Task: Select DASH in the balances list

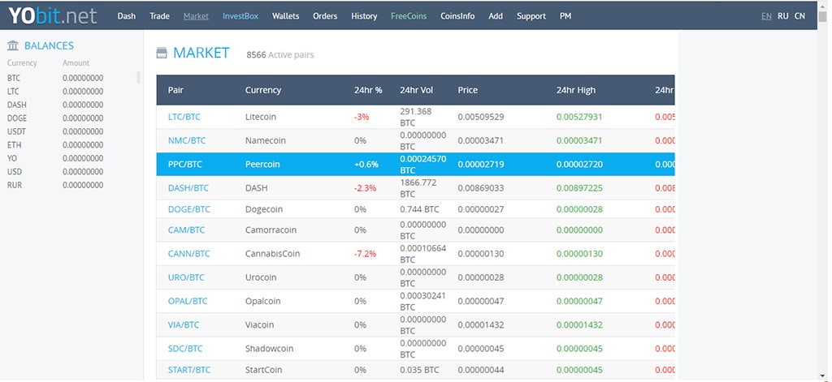Action: (x=17, y=105)
